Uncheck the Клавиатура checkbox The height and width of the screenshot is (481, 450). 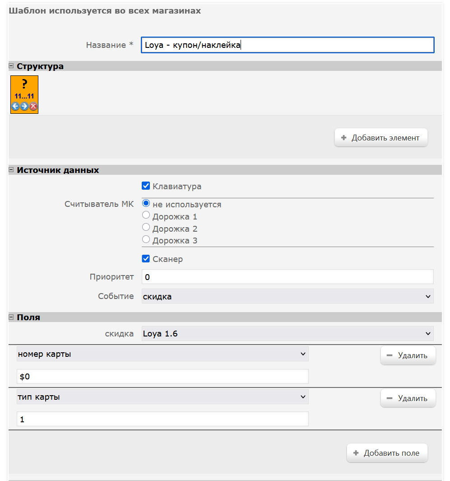coord(146,186)
